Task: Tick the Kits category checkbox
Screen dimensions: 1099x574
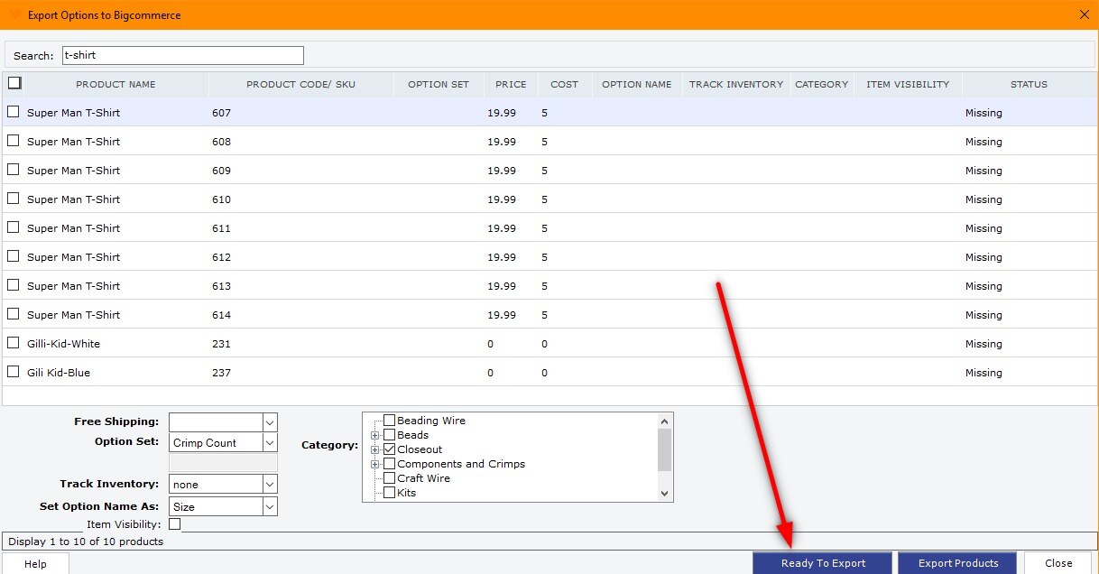Action: (390, 493)
